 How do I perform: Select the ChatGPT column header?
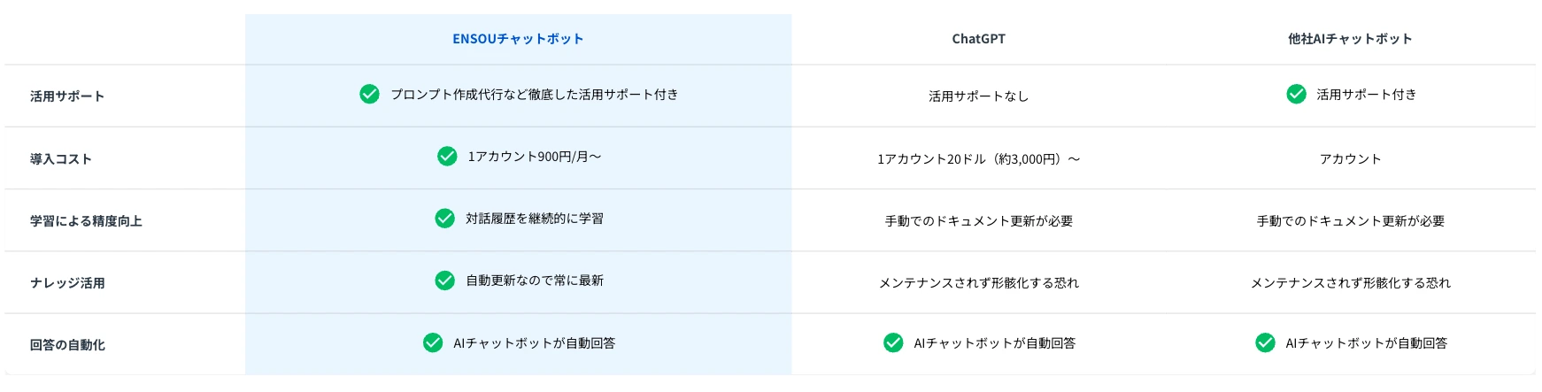tap(978, 39)
